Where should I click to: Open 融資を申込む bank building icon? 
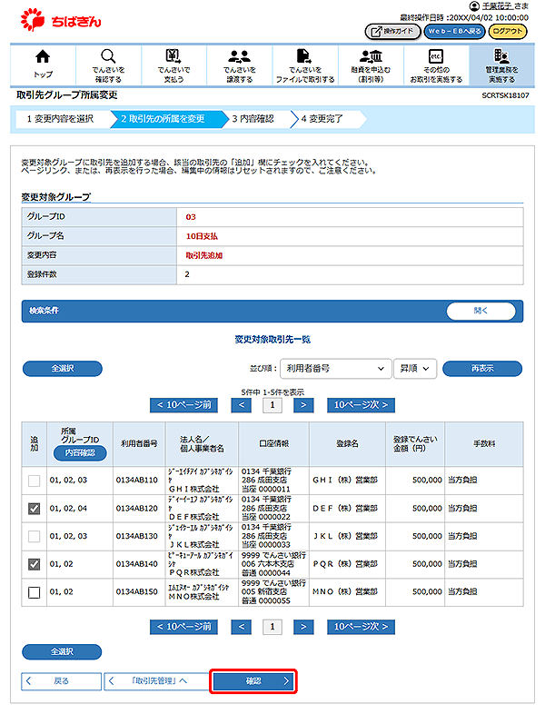point(370,57)
